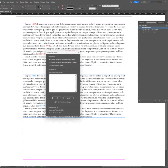Open the Object menu
The height and width of the screenshot is (168, 168).
(22, 2)
